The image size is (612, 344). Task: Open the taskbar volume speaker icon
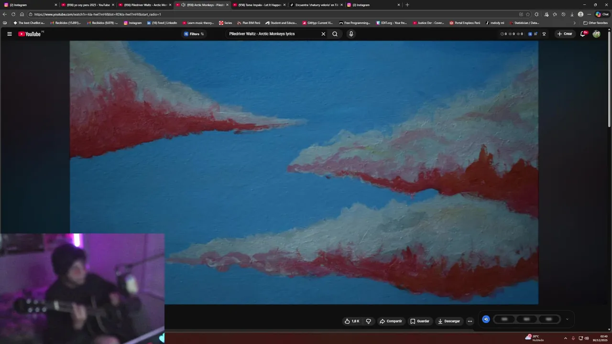pyautogui.click(x=587, y=338)
